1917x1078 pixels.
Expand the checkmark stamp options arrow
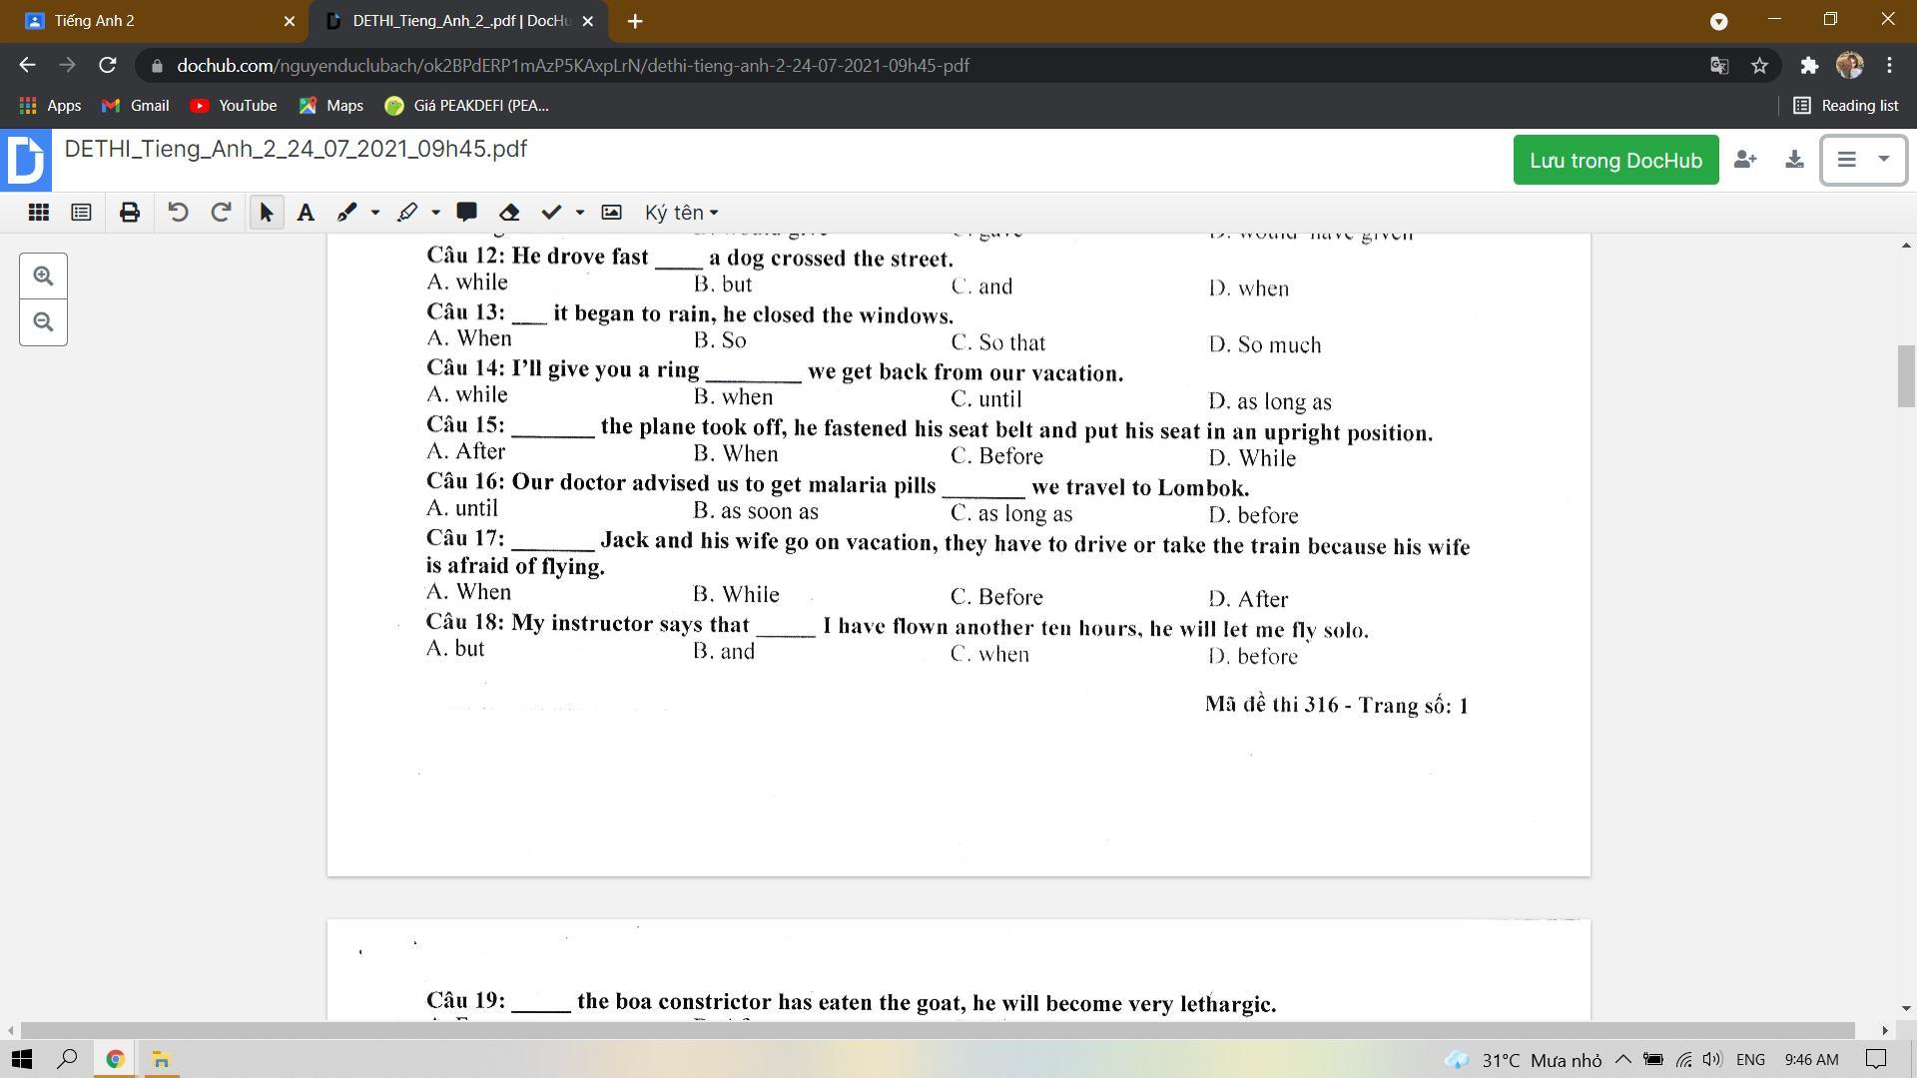(579, 213)
